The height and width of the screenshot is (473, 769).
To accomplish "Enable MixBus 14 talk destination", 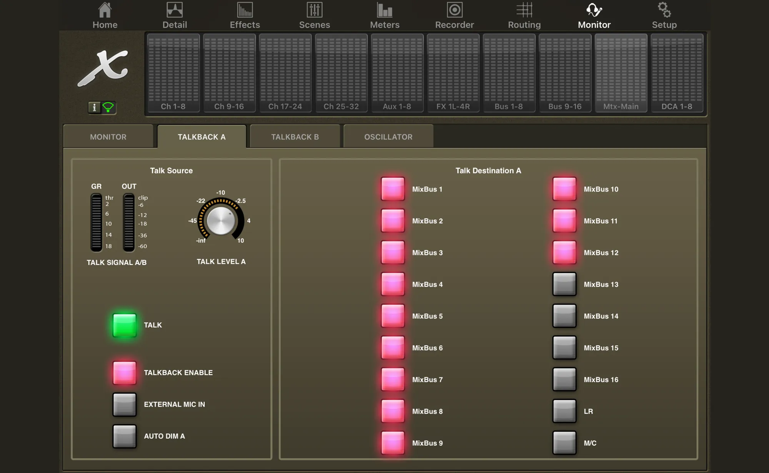I will tap(564, 316).
